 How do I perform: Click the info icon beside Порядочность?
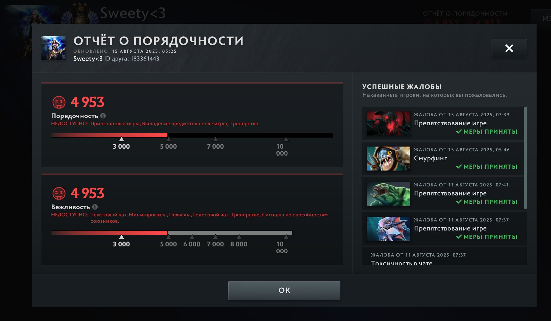click(x=103, y=116)
